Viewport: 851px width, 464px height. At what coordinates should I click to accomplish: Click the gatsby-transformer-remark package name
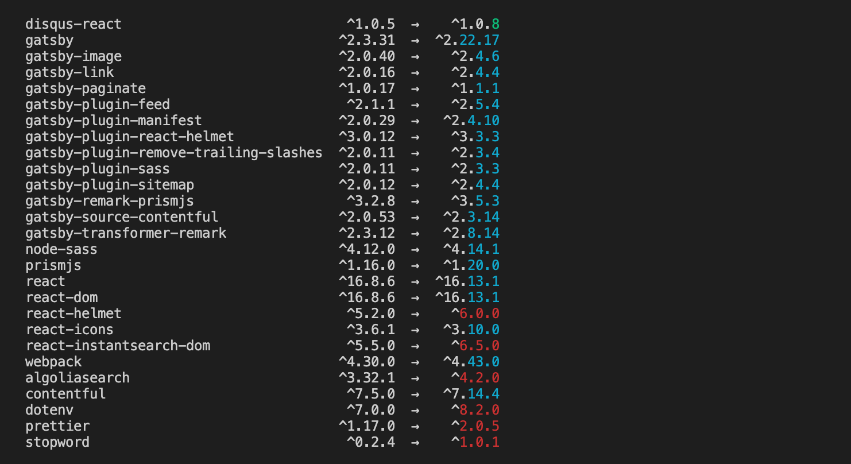(126, 233)
